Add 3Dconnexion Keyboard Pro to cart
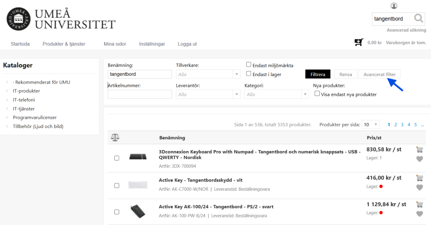Viewport: 431px width, 225px height. (x=419, y=150)
